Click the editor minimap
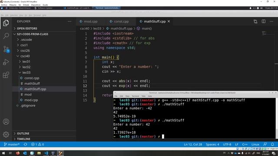 click(264, 33)
